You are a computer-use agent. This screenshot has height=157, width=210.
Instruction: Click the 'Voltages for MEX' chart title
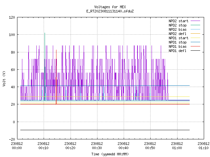pyautogui.click(x=110, y=7)
